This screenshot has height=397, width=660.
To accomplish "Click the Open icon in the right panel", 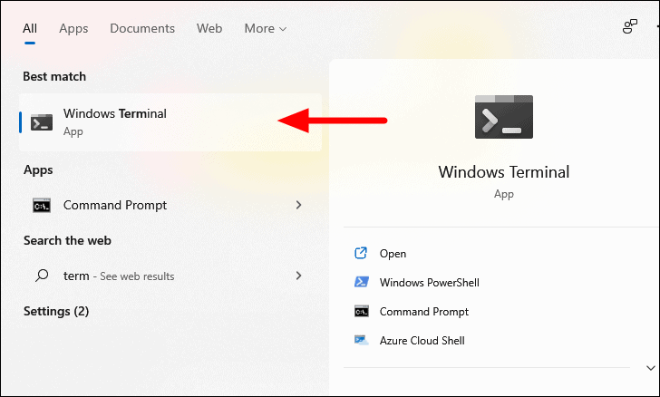I will click(361, 254).
